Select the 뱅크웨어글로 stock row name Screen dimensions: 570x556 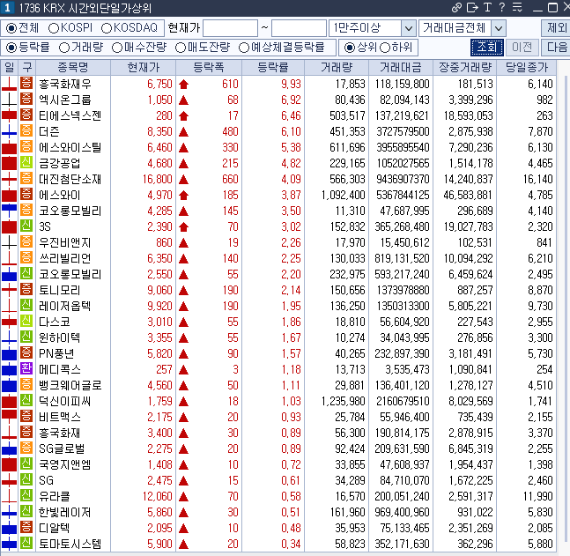coord(70,385)
